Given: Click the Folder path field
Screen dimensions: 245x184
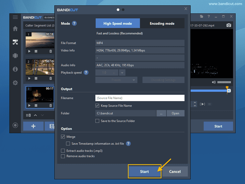Looking at the screenshot, I should coord(126,113).
